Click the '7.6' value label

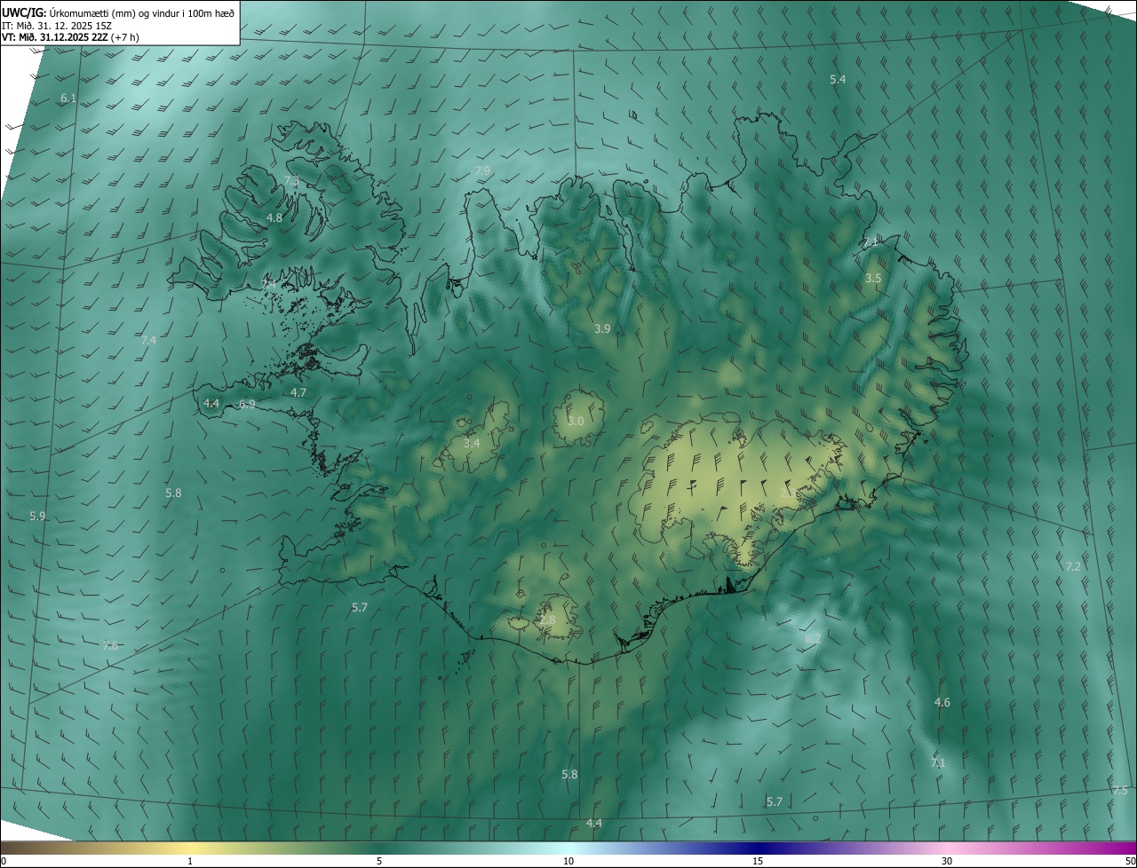(x=110, y=646)
